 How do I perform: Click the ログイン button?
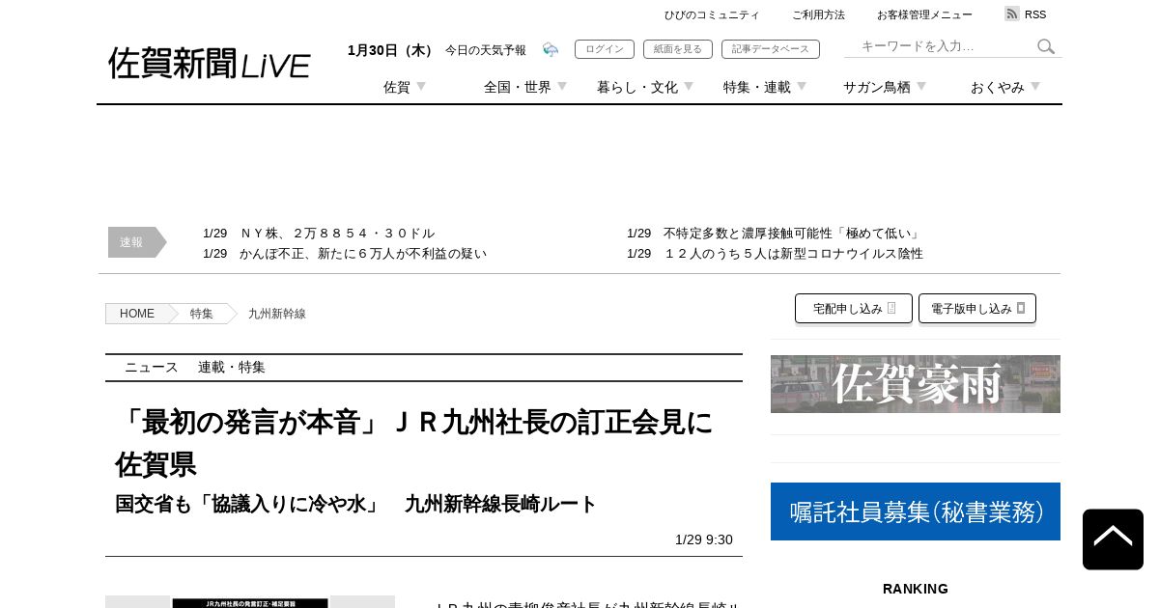[605, 49]
